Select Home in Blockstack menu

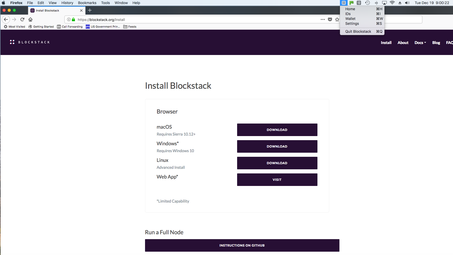[362, 9]
